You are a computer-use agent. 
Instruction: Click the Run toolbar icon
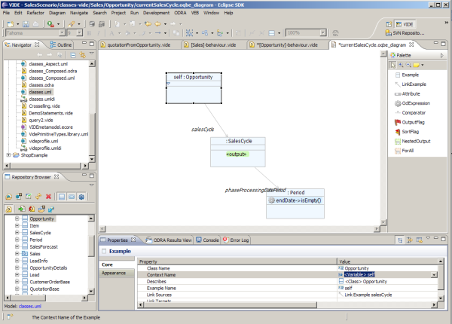pos(50,24)
